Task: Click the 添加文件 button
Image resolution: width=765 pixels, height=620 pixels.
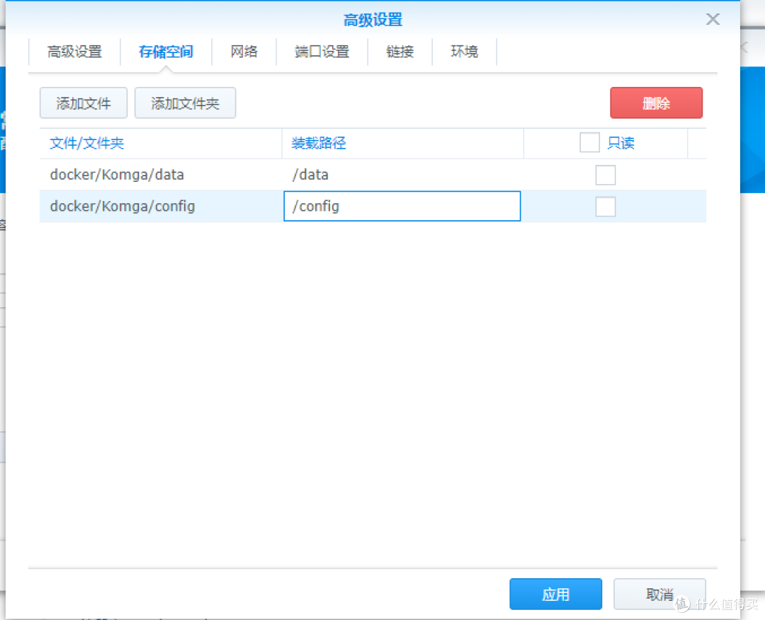Action: [x=83, y=103]
